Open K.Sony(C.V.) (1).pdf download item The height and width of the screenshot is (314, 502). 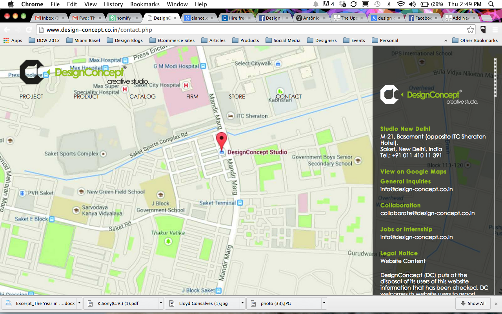[122, 303]
